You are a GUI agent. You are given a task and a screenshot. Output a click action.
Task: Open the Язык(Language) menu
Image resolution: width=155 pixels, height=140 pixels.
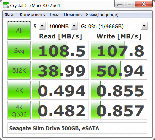(102, 15)
